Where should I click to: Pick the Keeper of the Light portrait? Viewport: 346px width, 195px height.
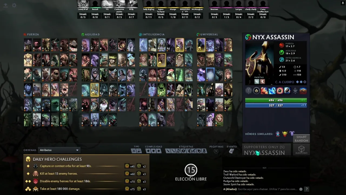pos(180,60)
